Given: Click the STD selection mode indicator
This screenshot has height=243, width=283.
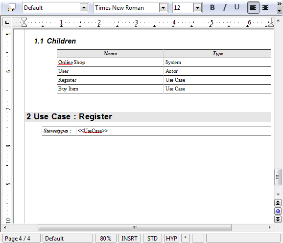Looking at the screenshot, I should (x=152, y=238).
